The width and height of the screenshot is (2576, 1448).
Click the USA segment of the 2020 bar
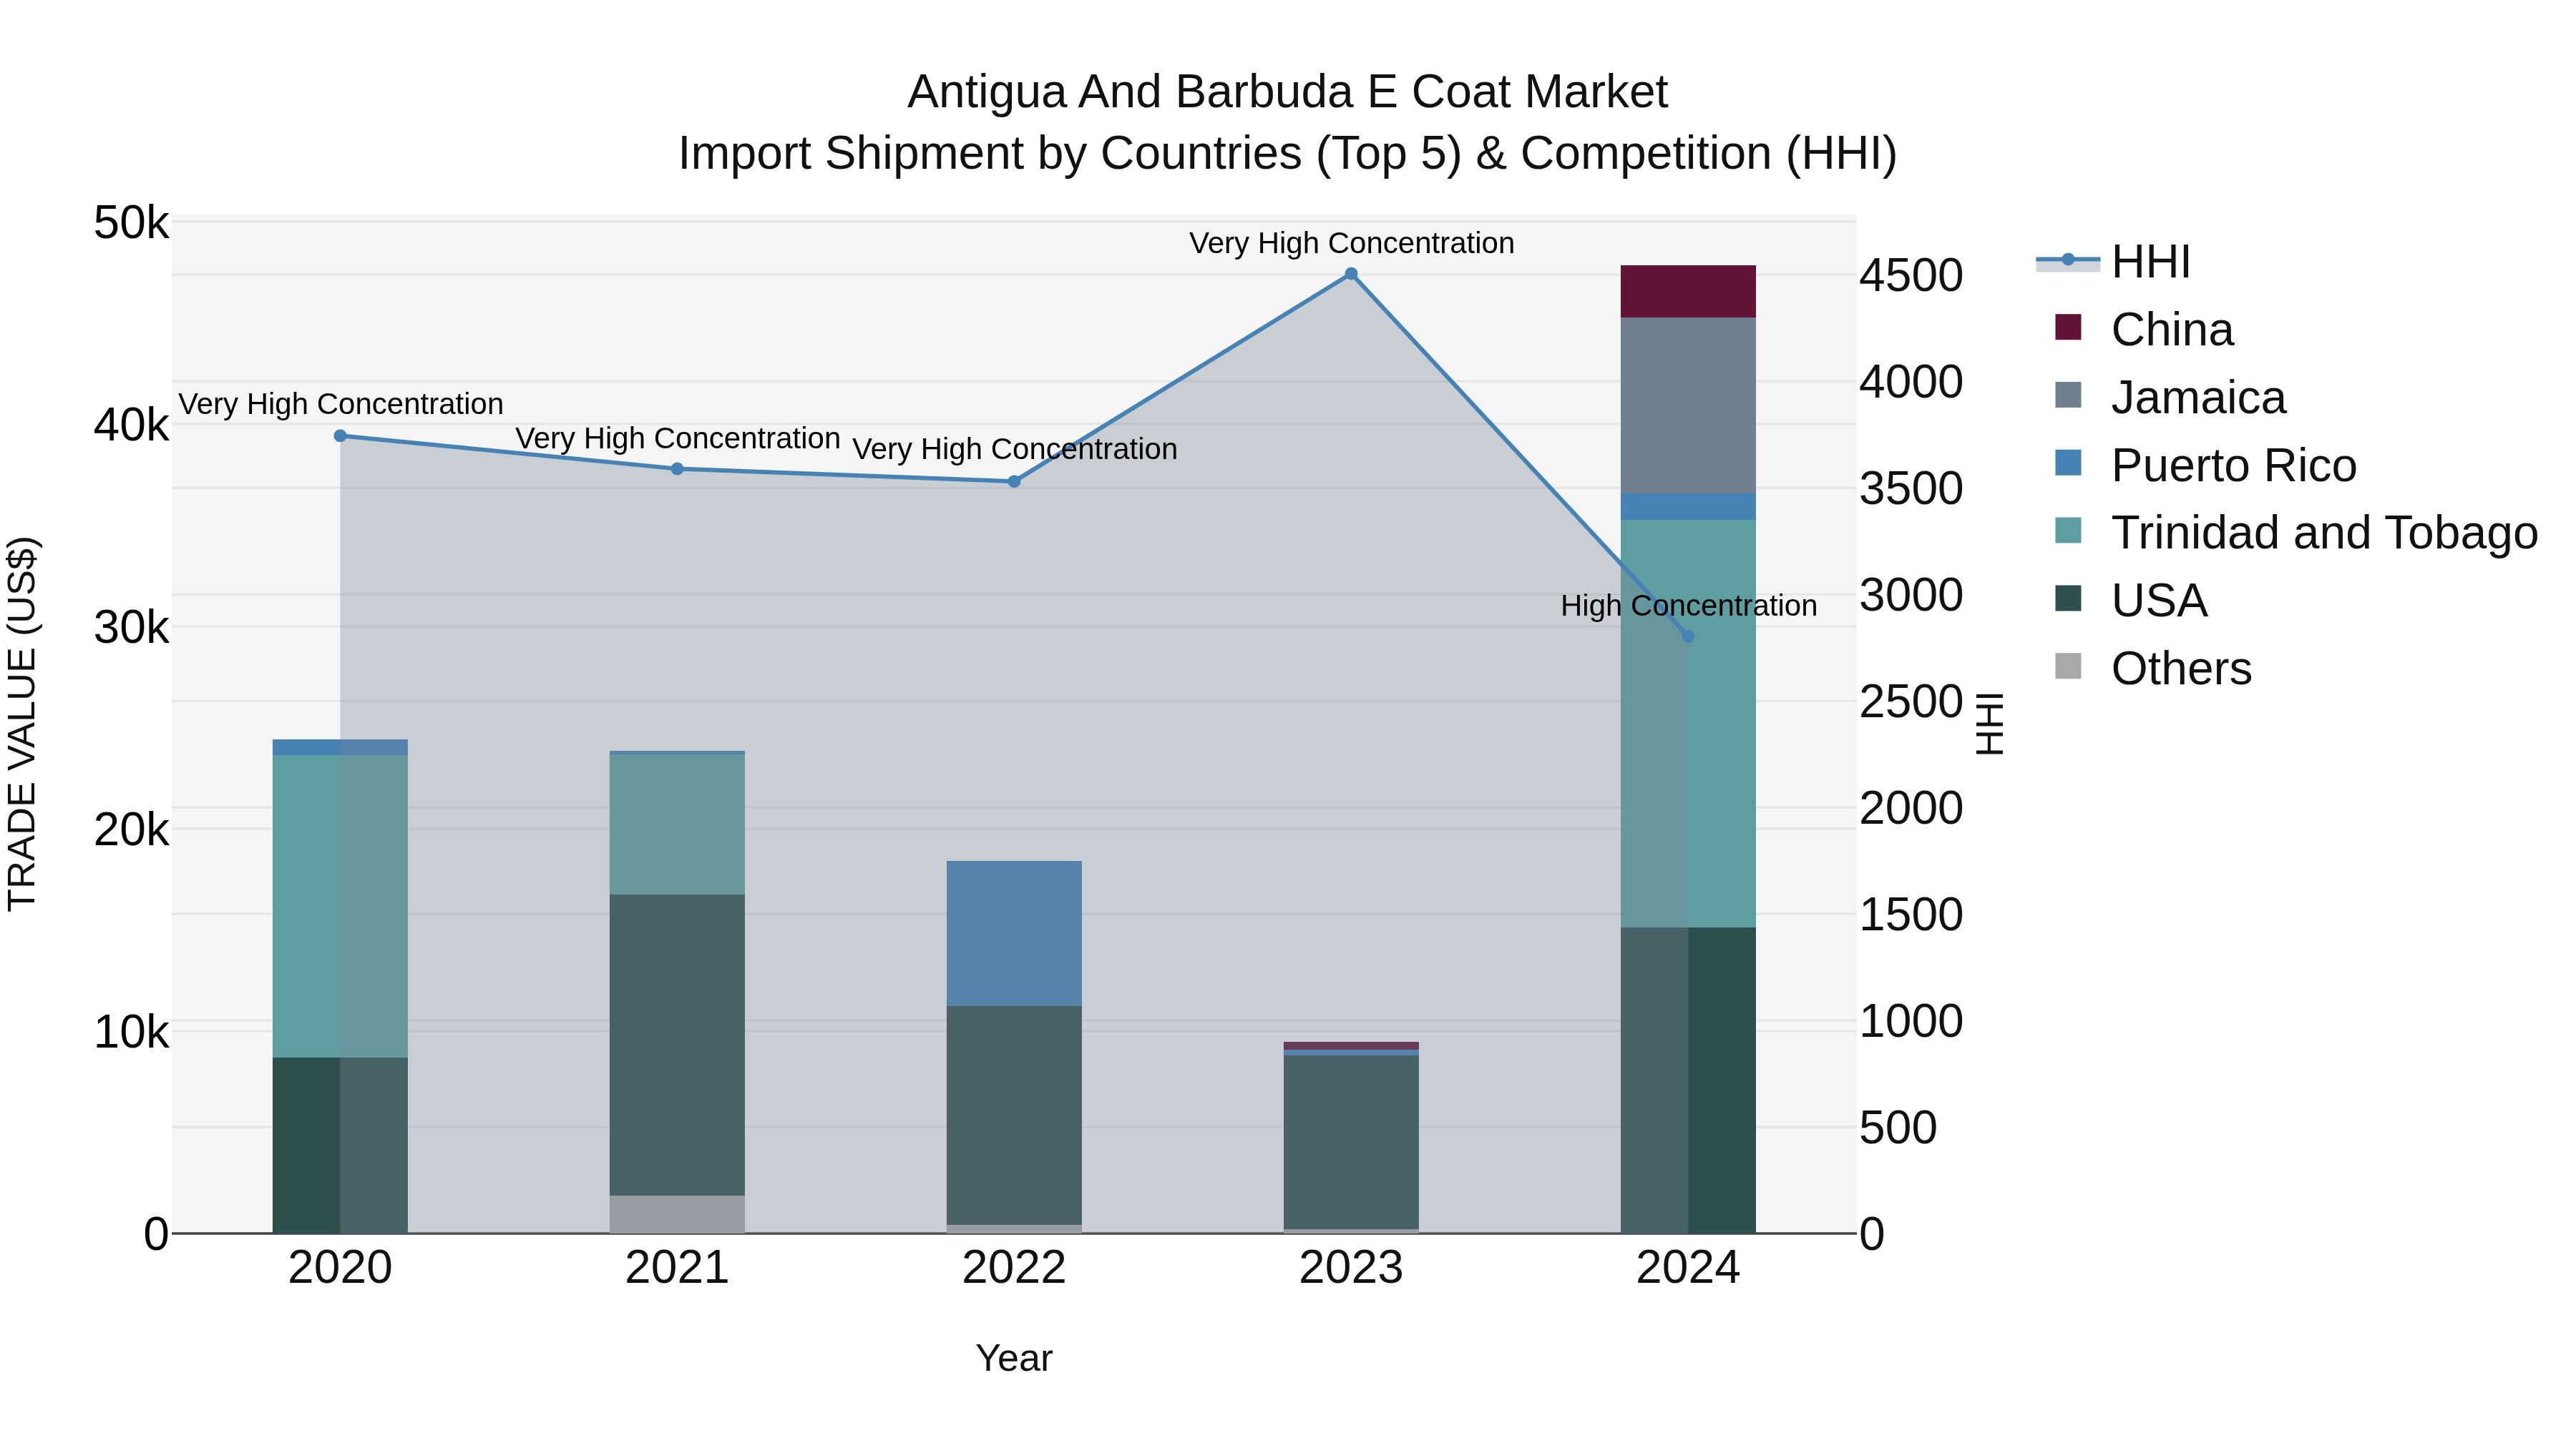tap(340, 1146)
